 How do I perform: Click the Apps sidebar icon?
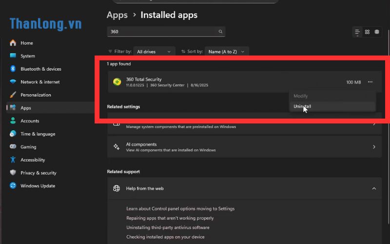[13, 107]
